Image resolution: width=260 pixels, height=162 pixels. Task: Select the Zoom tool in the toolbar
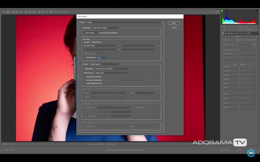(x=4, y=12)
